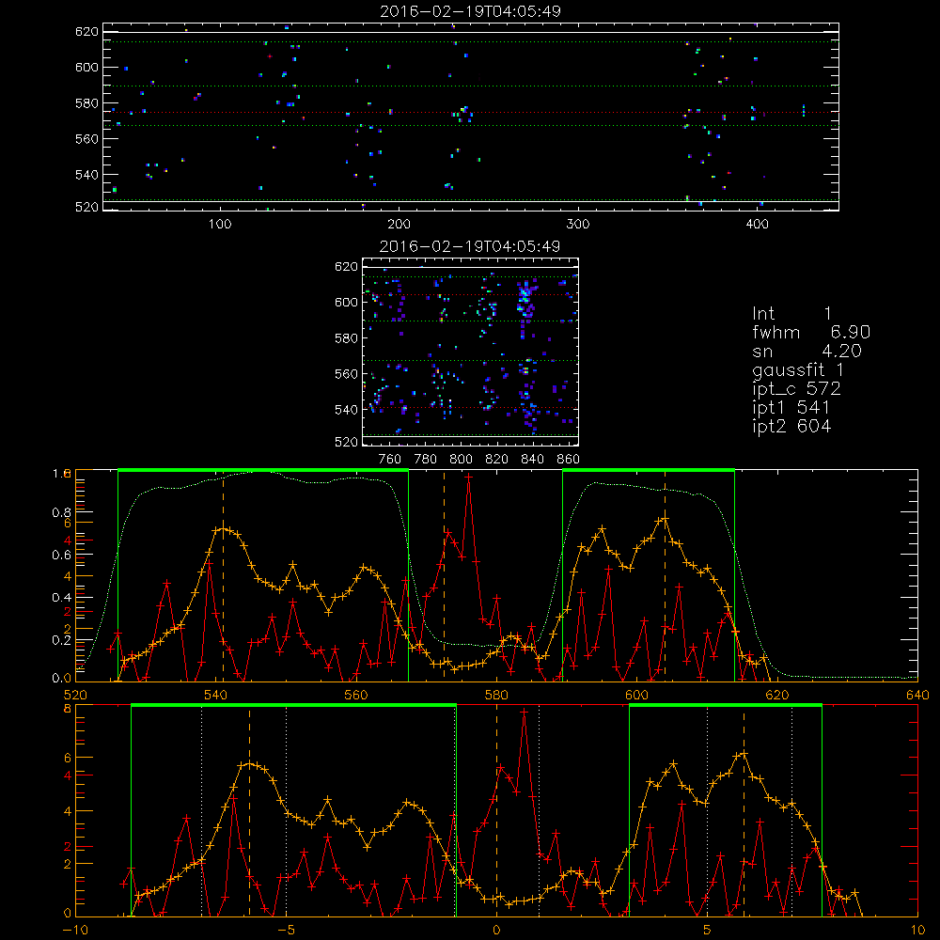Click the orange peak near 604 in upper profile
The width and height of the screenshot is (940, 940).
point(665,519)
